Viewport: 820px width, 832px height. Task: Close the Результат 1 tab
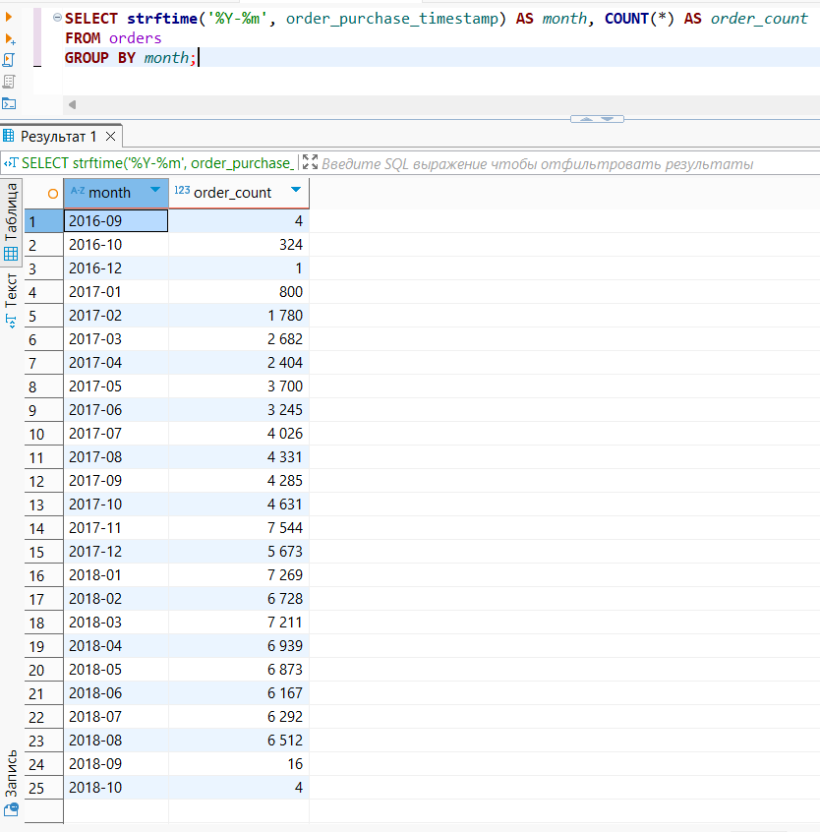110,137
